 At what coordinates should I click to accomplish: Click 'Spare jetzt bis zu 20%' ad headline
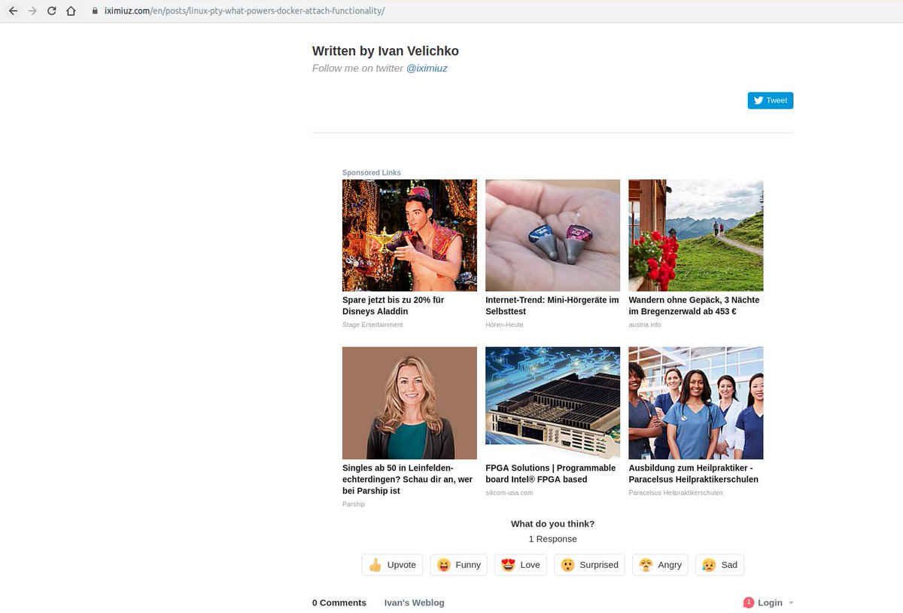[394, 306]
